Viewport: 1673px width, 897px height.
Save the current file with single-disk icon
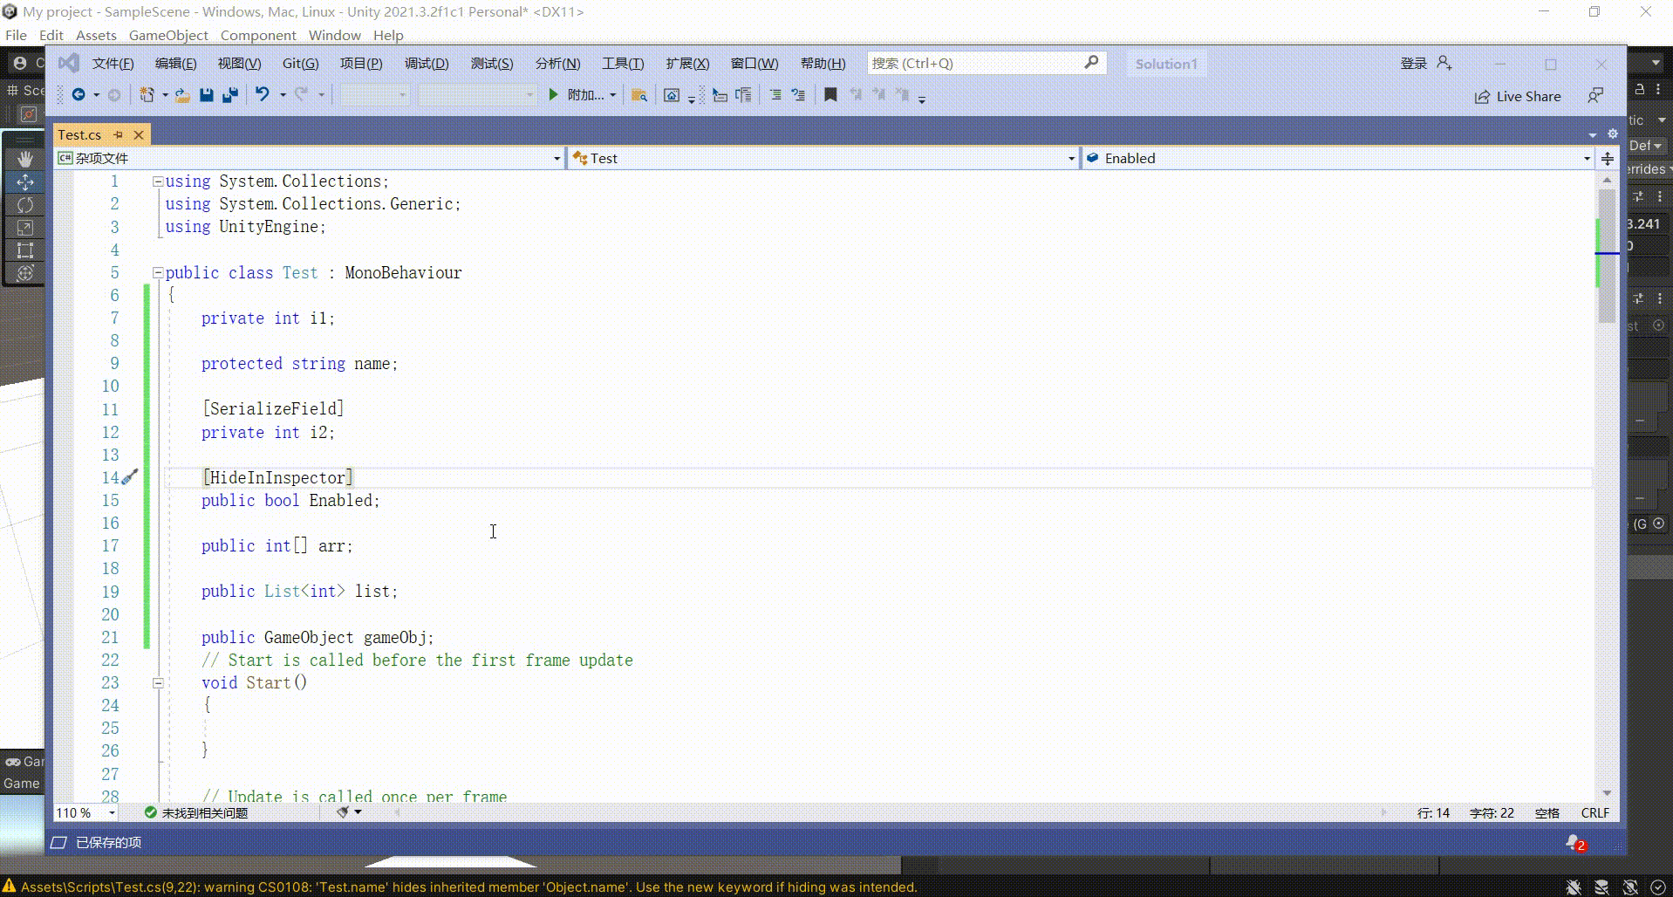(207, 95)
